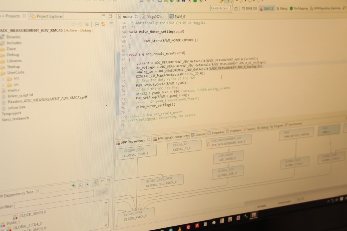Click the Collapse All icon in Projects panel
Viewport: 347px width, 231px height.
pyautogui.click(x=97, y=24)
